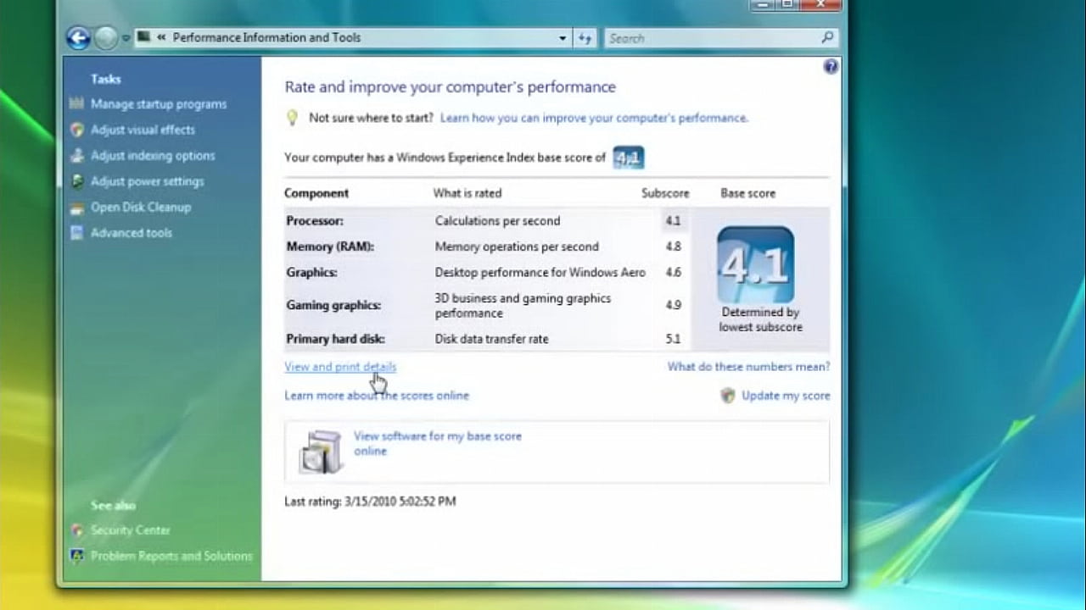Open What do these numbers mean link
Screen dimensions: 1086x610
[748, 367]
